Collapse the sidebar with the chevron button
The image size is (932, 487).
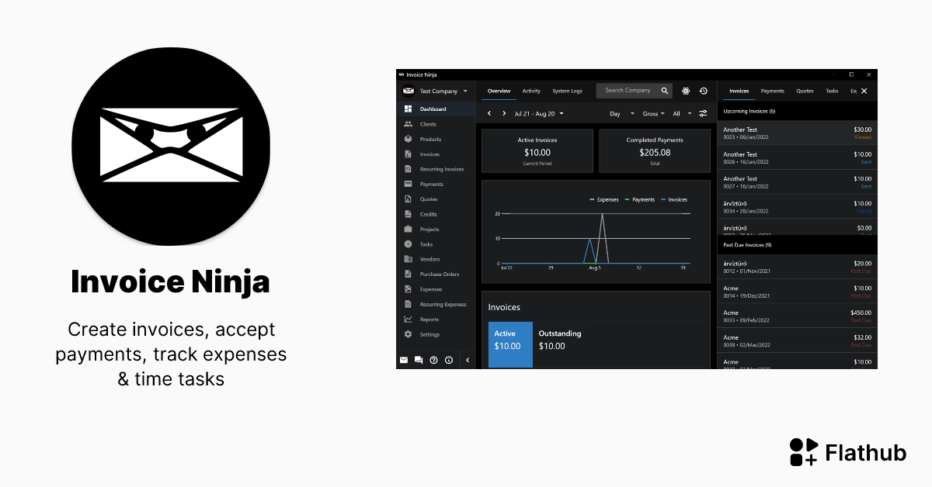pos(467,360)
